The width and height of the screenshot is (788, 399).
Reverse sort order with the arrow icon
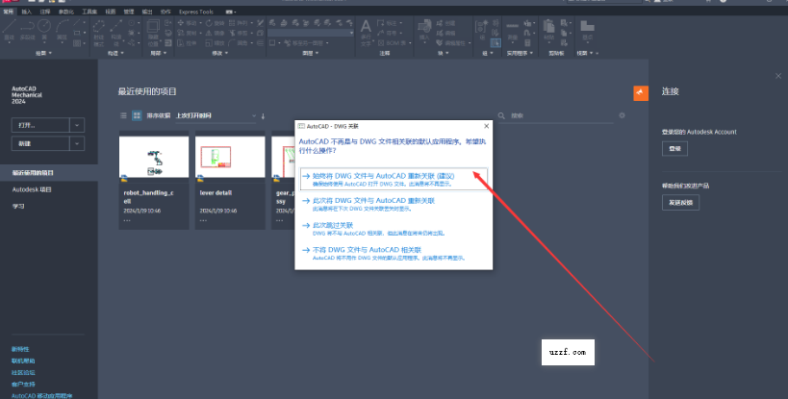tap(263, 116)
